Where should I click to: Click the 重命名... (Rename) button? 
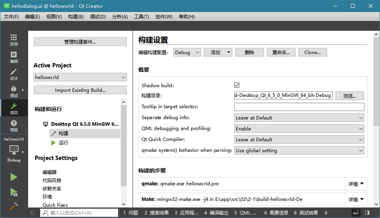281,52
